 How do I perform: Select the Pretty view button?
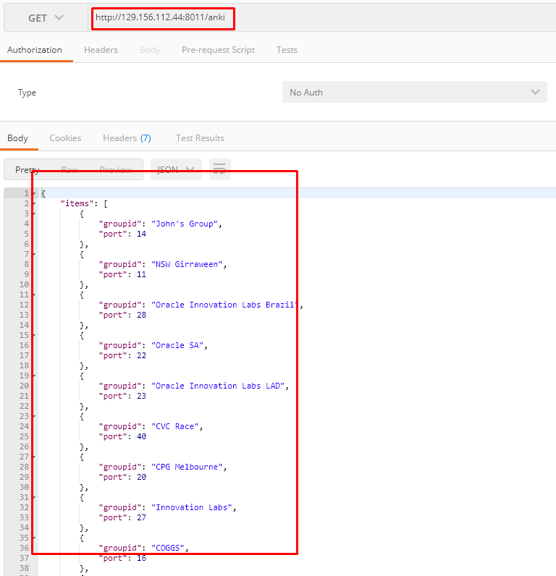(28, 169)
